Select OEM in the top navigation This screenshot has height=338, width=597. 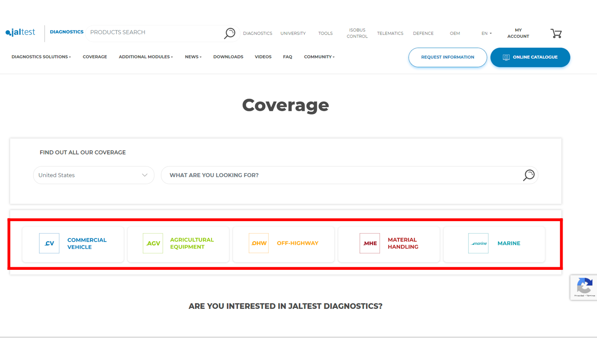[x=455, y=33]
